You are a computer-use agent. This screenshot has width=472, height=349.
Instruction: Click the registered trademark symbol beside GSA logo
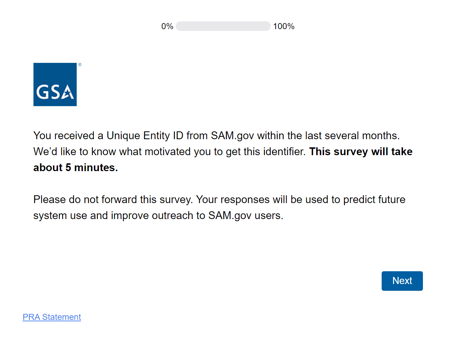click(x=80, y=65)
